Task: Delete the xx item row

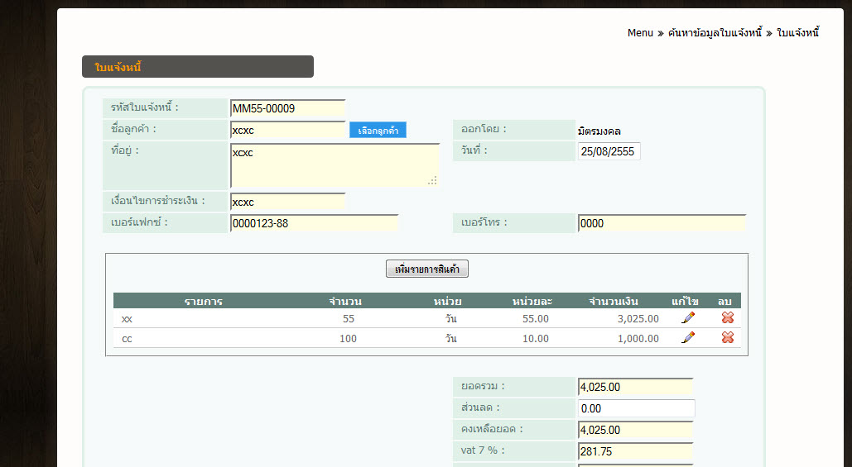Action: [728, 318]
